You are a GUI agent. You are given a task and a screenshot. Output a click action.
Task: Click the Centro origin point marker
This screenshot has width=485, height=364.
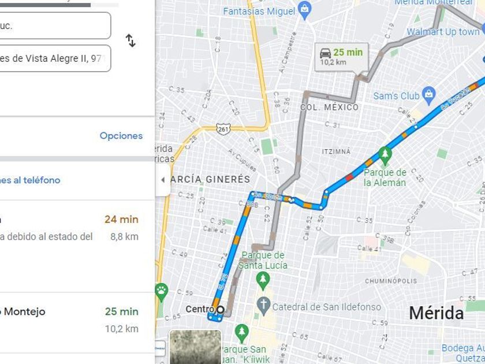click(220, 309)
